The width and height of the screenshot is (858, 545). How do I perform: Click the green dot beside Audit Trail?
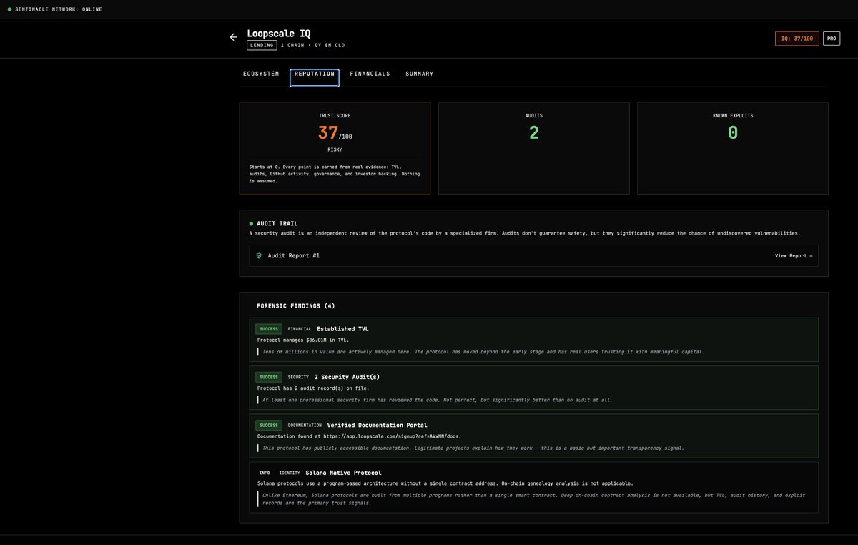[251, 223]
